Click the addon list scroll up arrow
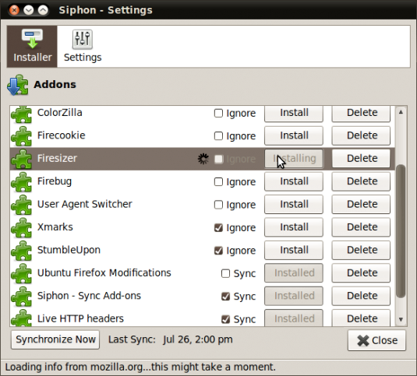 401,112
